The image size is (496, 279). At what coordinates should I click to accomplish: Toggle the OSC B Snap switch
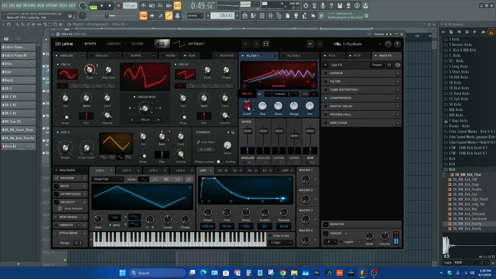pos(183,117)
